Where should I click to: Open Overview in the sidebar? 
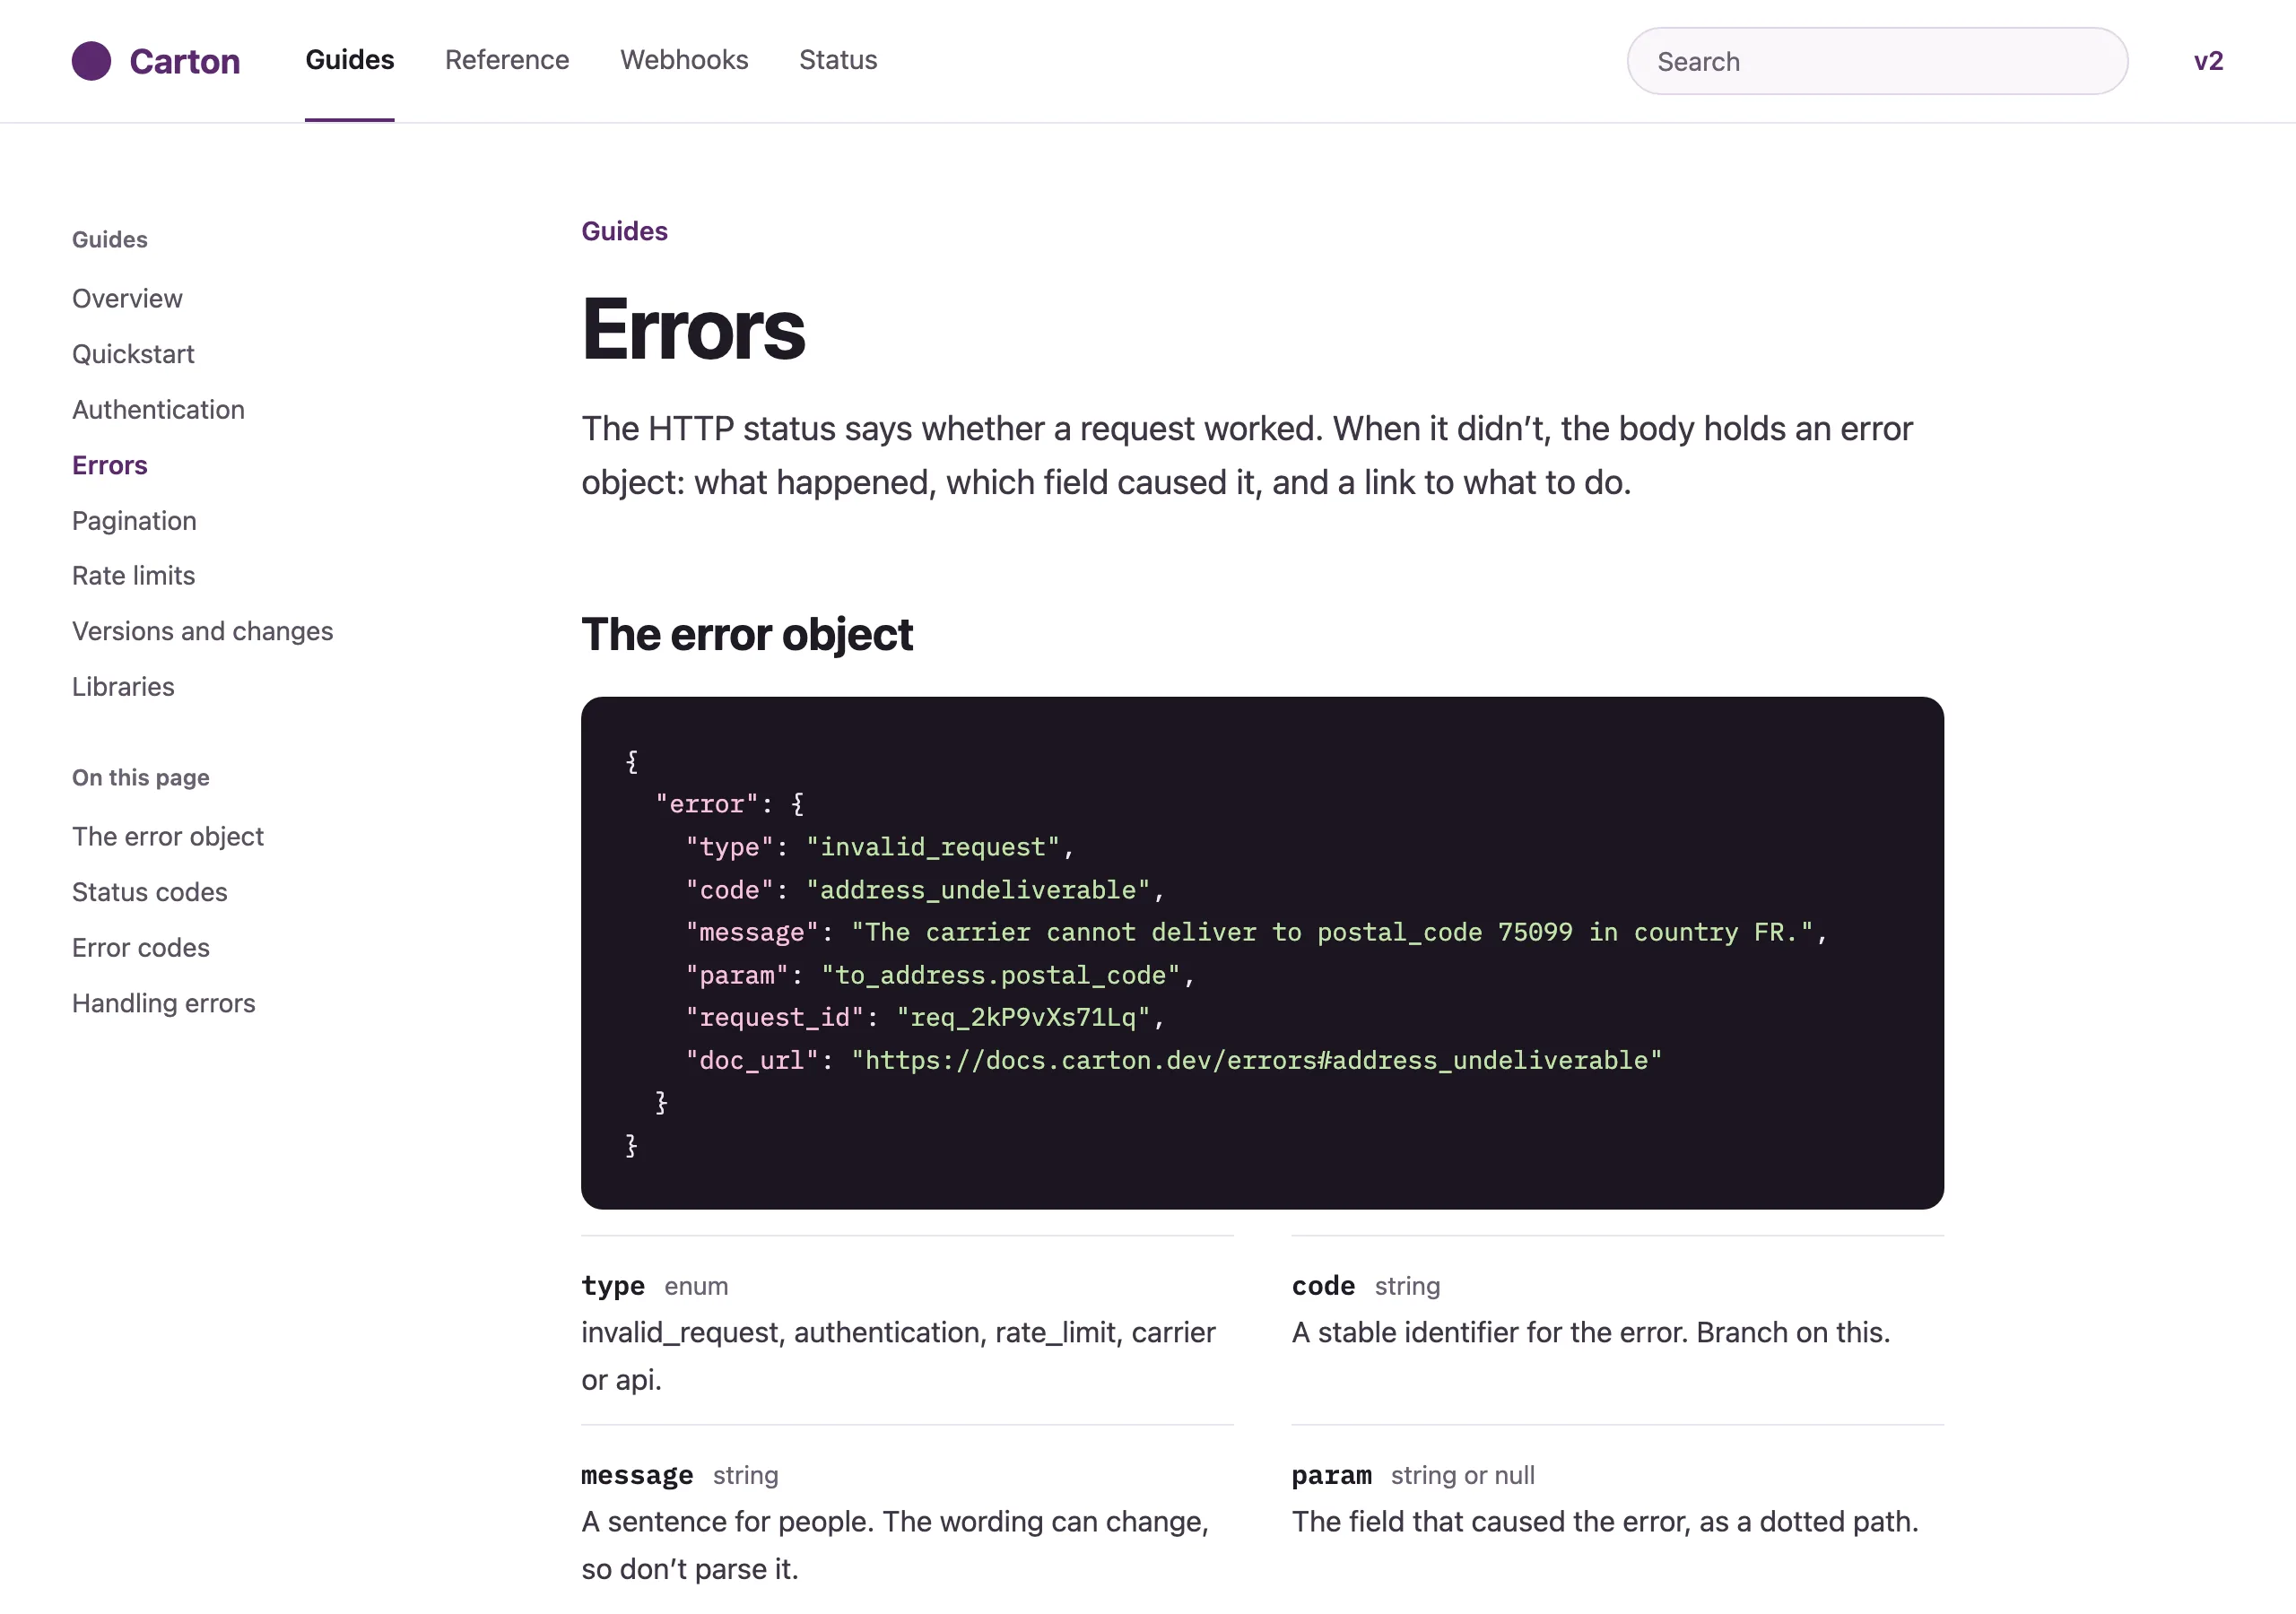pyautogui.click(x=127, y=298)
